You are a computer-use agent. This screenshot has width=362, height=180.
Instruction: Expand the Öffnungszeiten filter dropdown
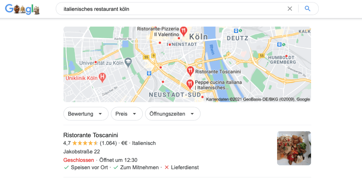[x=173, y=114]
